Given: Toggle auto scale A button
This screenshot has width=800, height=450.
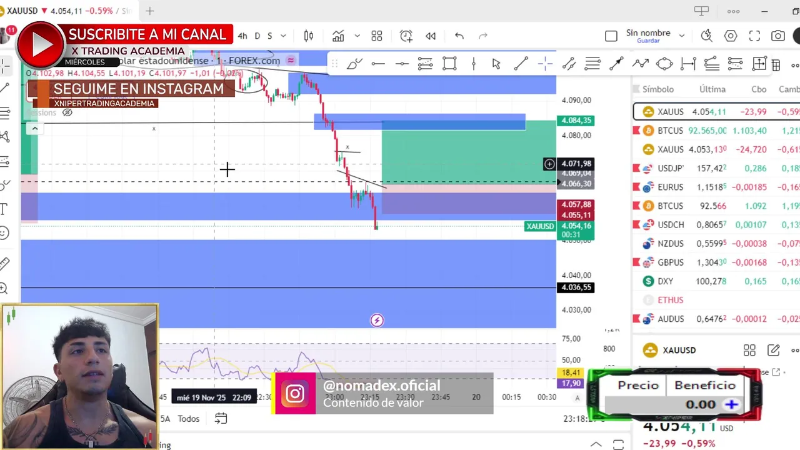Looking at the screenshot, I should [x=577, y=397].
